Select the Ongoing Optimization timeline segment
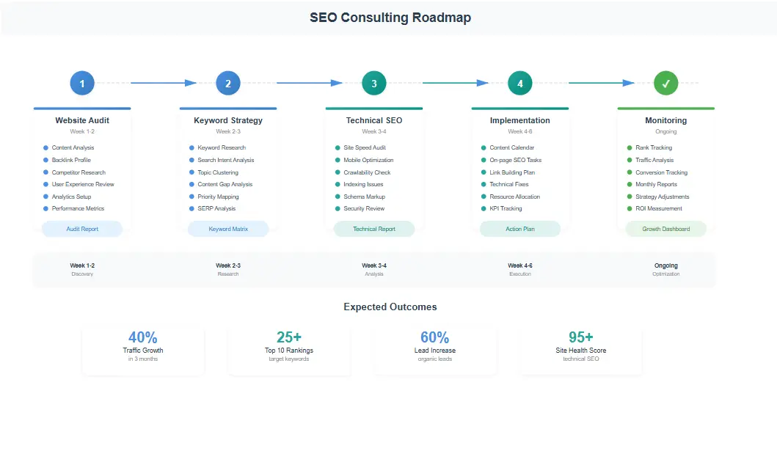This screenshot has height=451, width=777. pos(665,268)
